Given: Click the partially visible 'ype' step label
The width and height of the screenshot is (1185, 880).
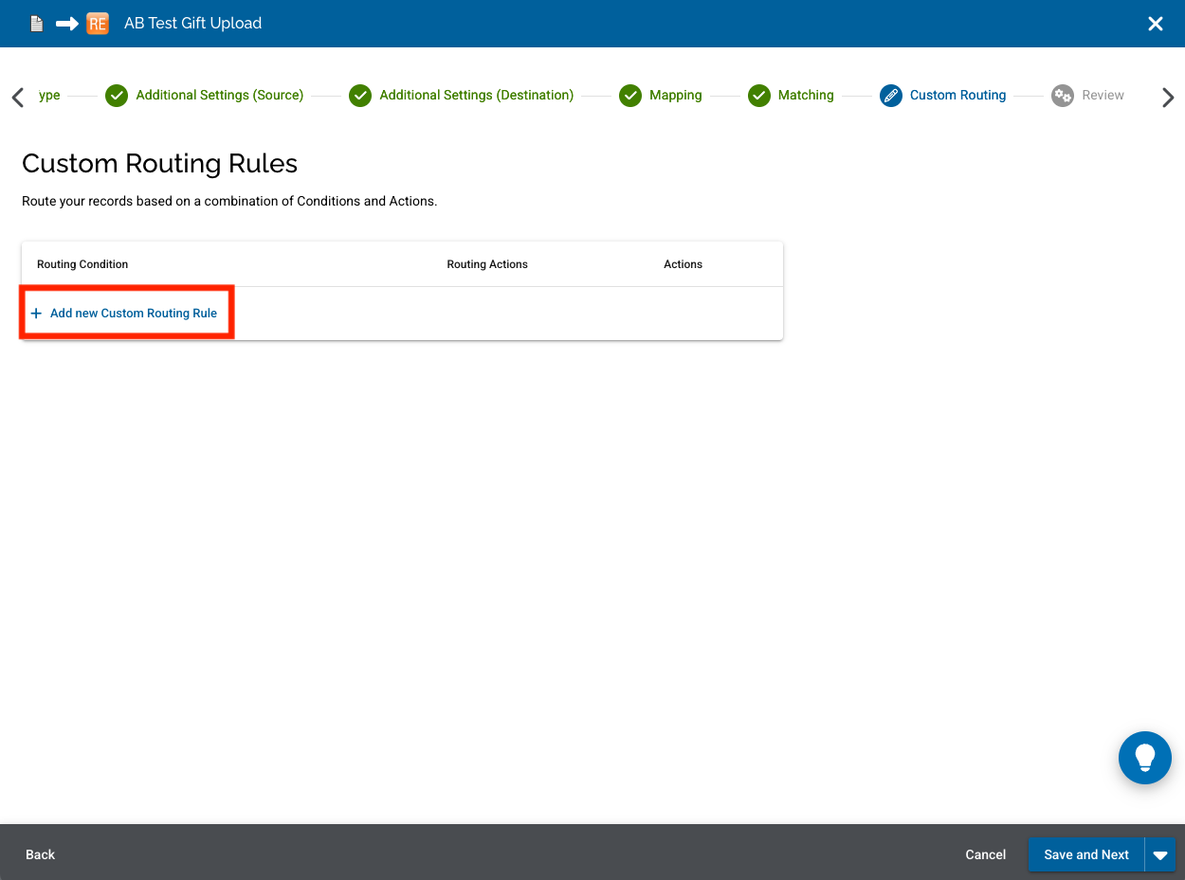Looking at the screenshot, I should 49,95.
